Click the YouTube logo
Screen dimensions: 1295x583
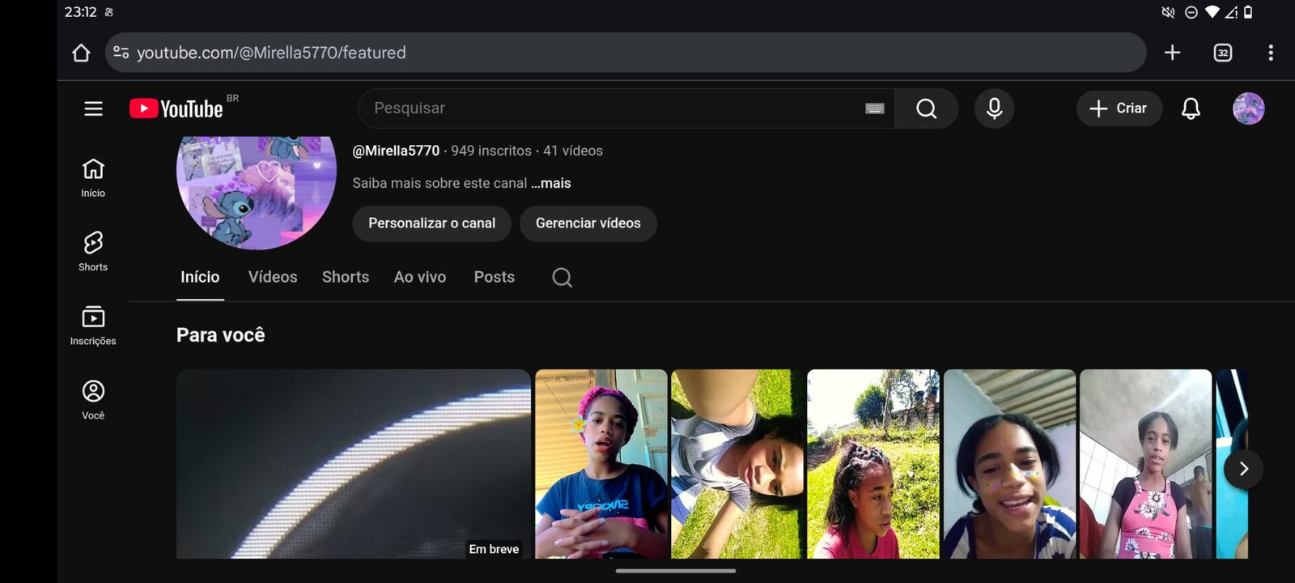pyautogui.click(x=176, y=109)
